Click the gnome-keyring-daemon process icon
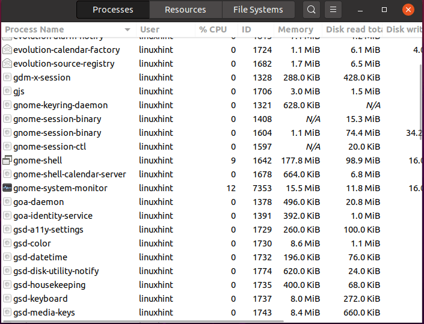 click(x=7, y=105)
